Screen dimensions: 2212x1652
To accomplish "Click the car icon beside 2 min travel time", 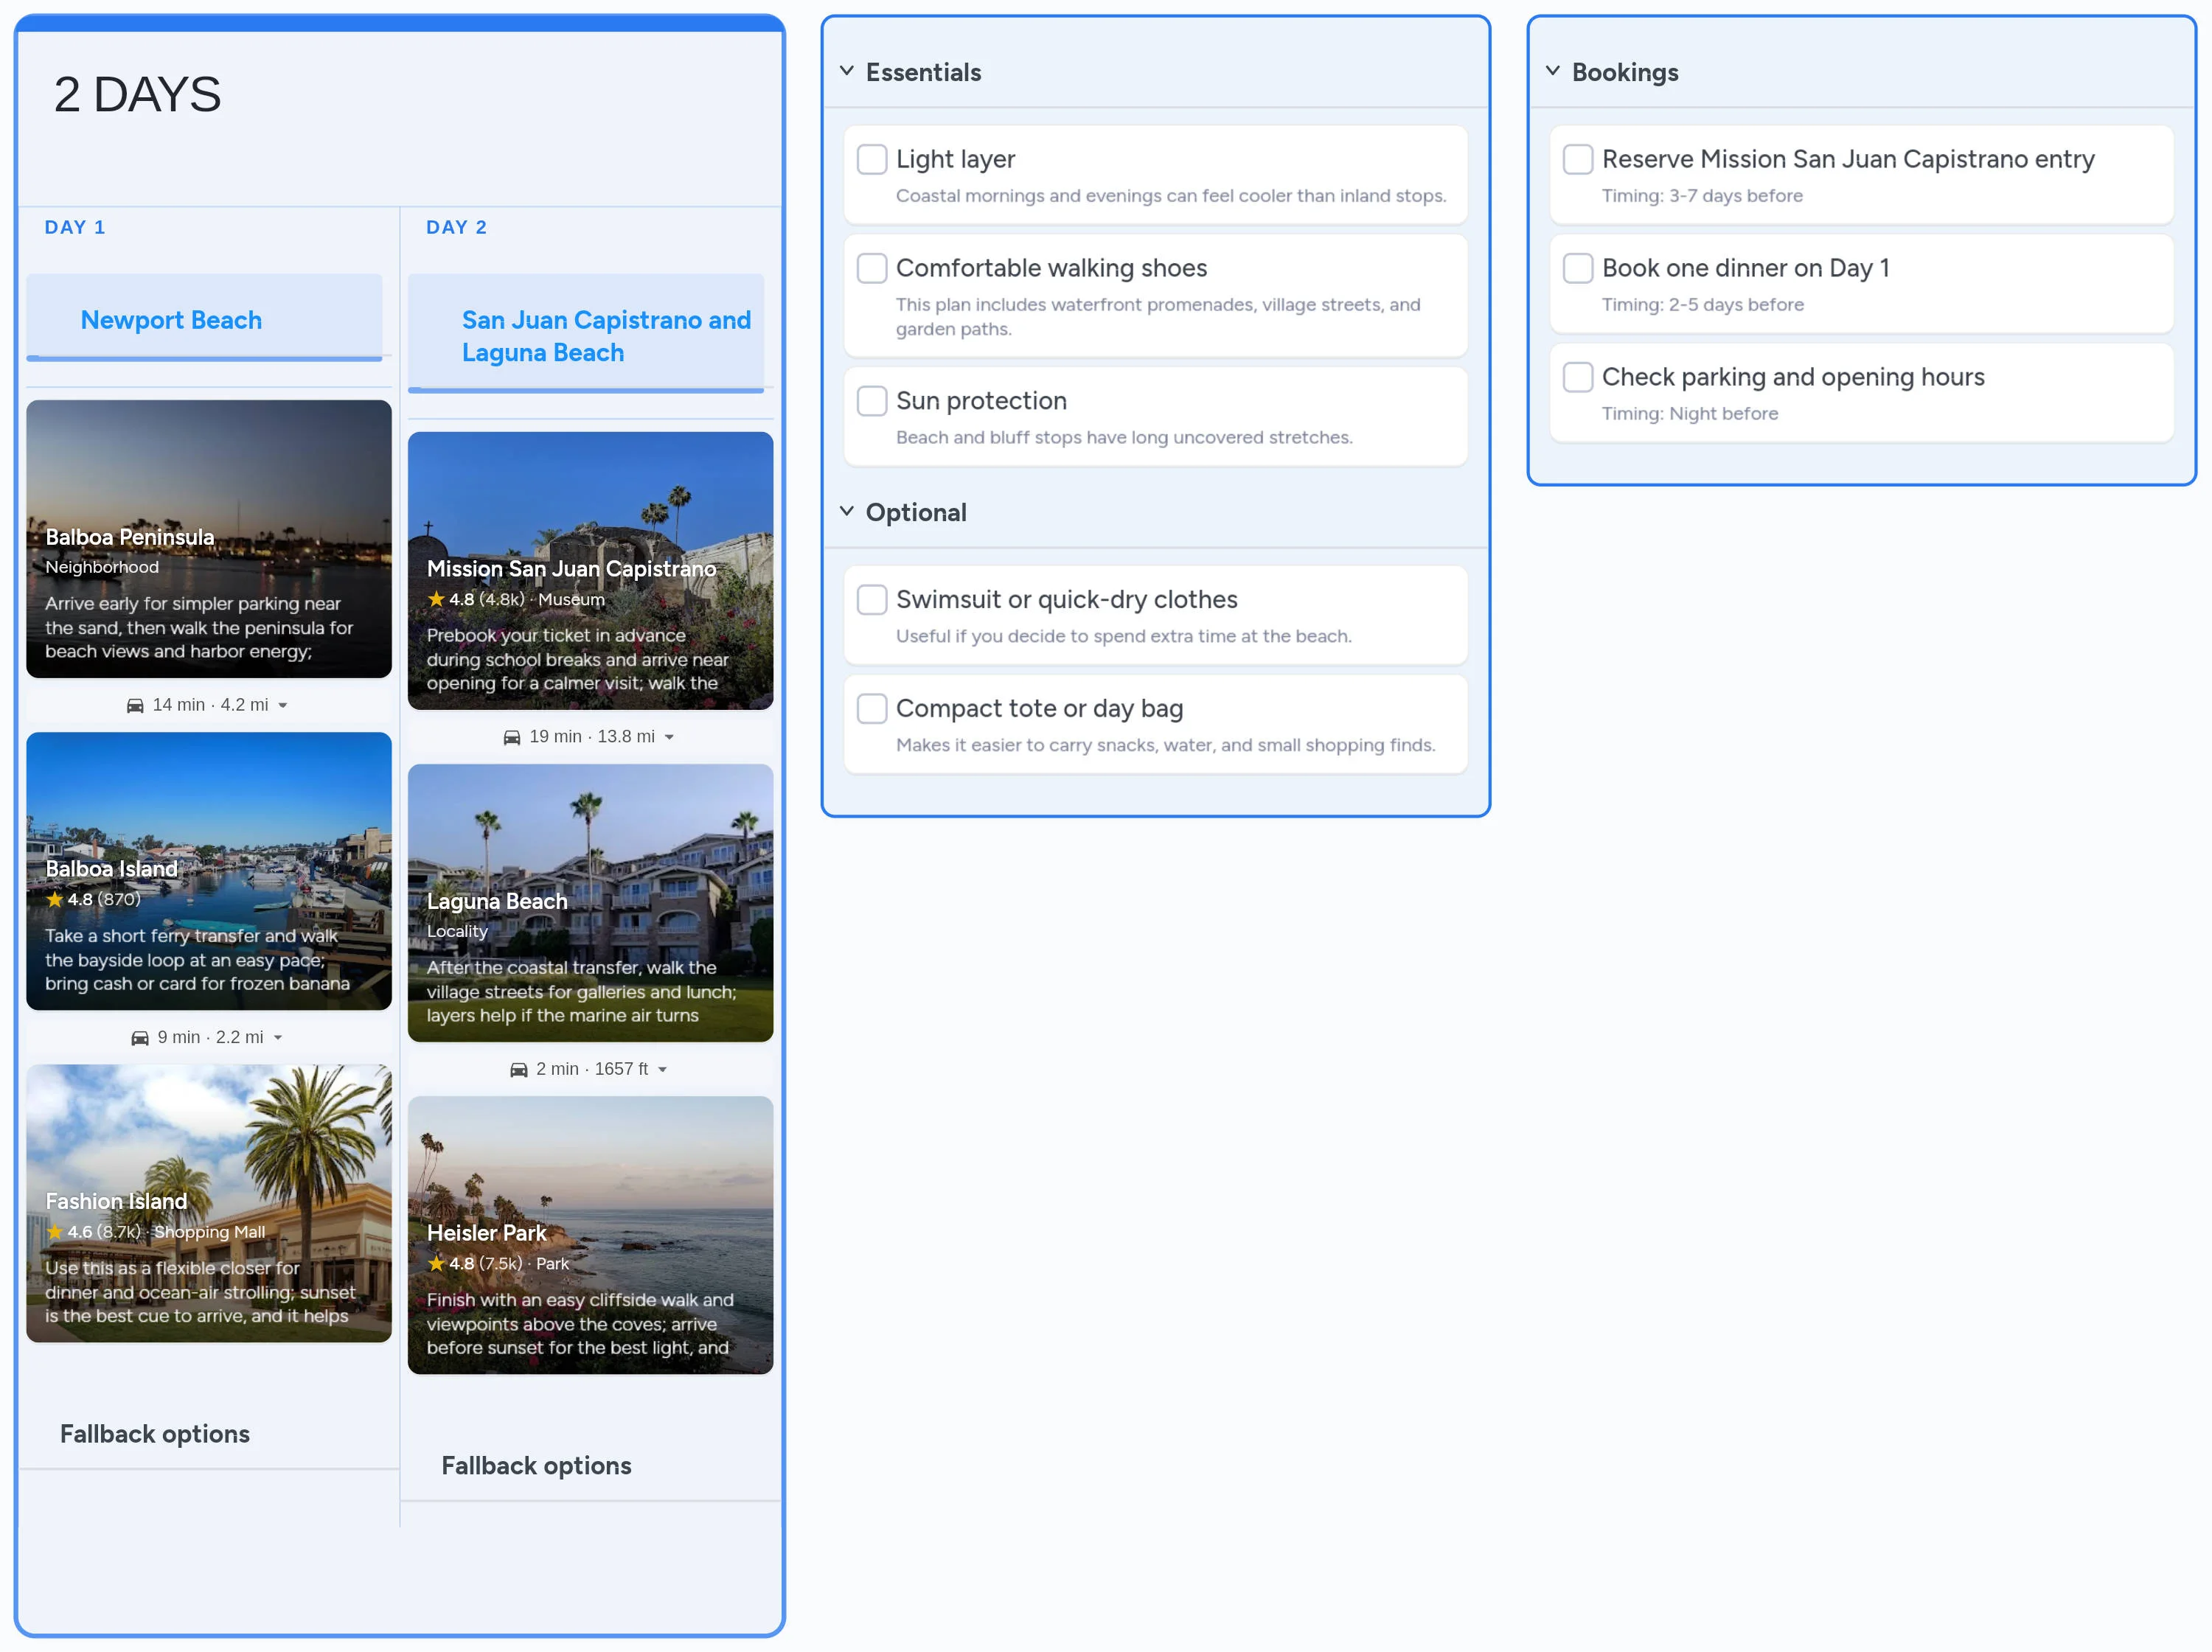I will coord(518,1068).
